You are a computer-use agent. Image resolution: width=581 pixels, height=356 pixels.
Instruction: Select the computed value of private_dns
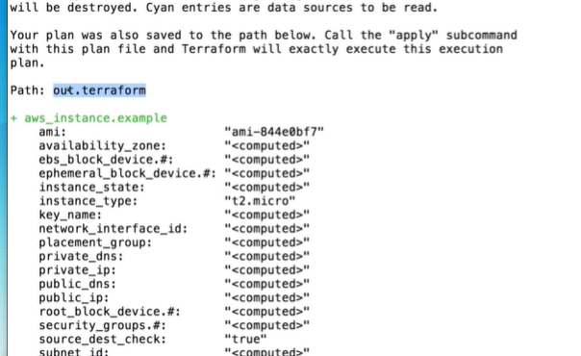266,256
